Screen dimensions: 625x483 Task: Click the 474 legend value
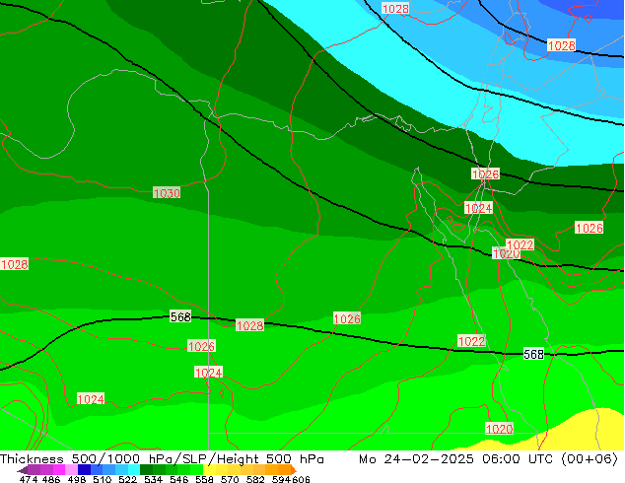29,479
